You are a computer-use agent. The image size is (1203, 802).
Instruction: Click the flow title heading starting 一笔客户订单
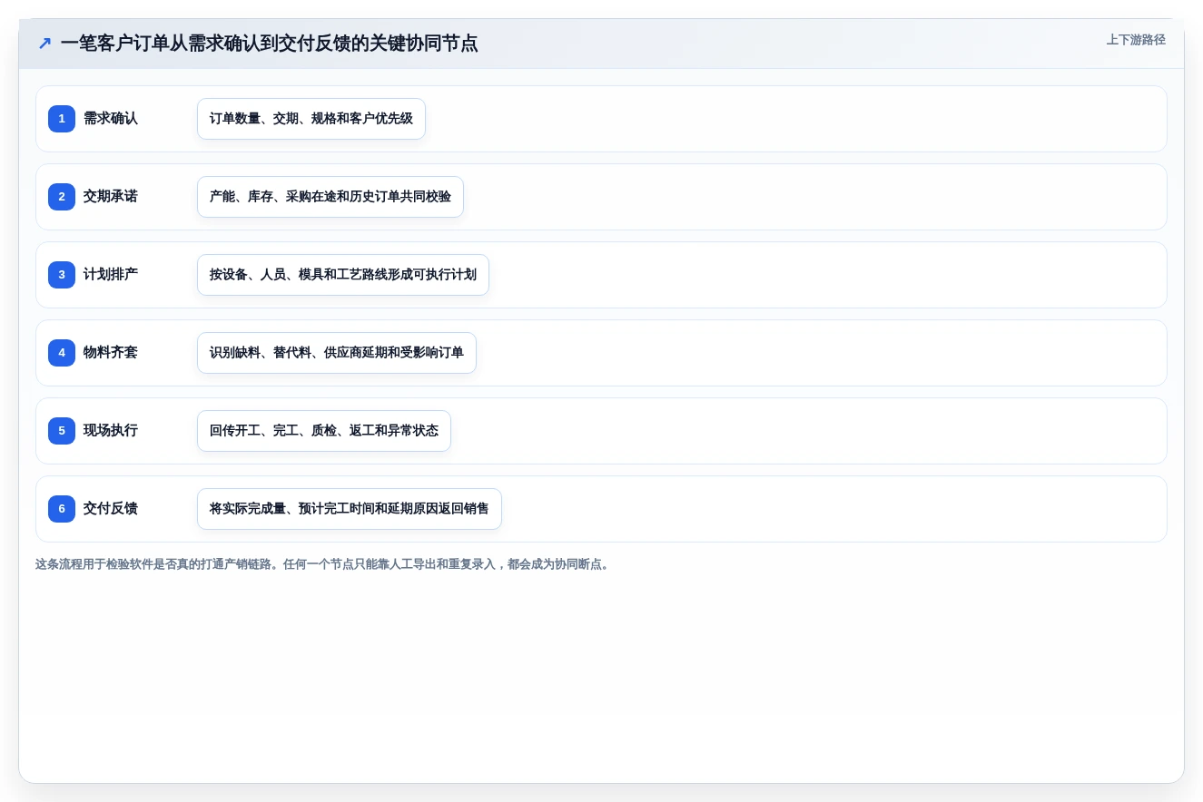click(269, 43)
